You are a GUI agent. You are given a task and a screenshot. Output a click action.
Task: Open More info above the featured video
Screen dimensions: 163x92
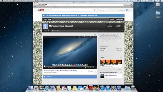[x=93, y=37]
